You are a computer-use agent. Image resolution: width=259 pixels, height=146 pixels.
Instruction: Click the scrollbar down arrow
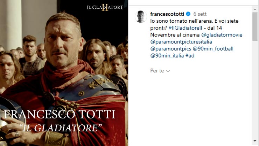255,141
